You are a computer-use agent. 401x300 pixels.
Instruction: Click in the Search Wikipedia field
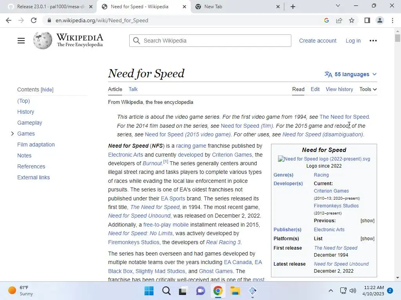pyautogui.click(x=210, y=41)
